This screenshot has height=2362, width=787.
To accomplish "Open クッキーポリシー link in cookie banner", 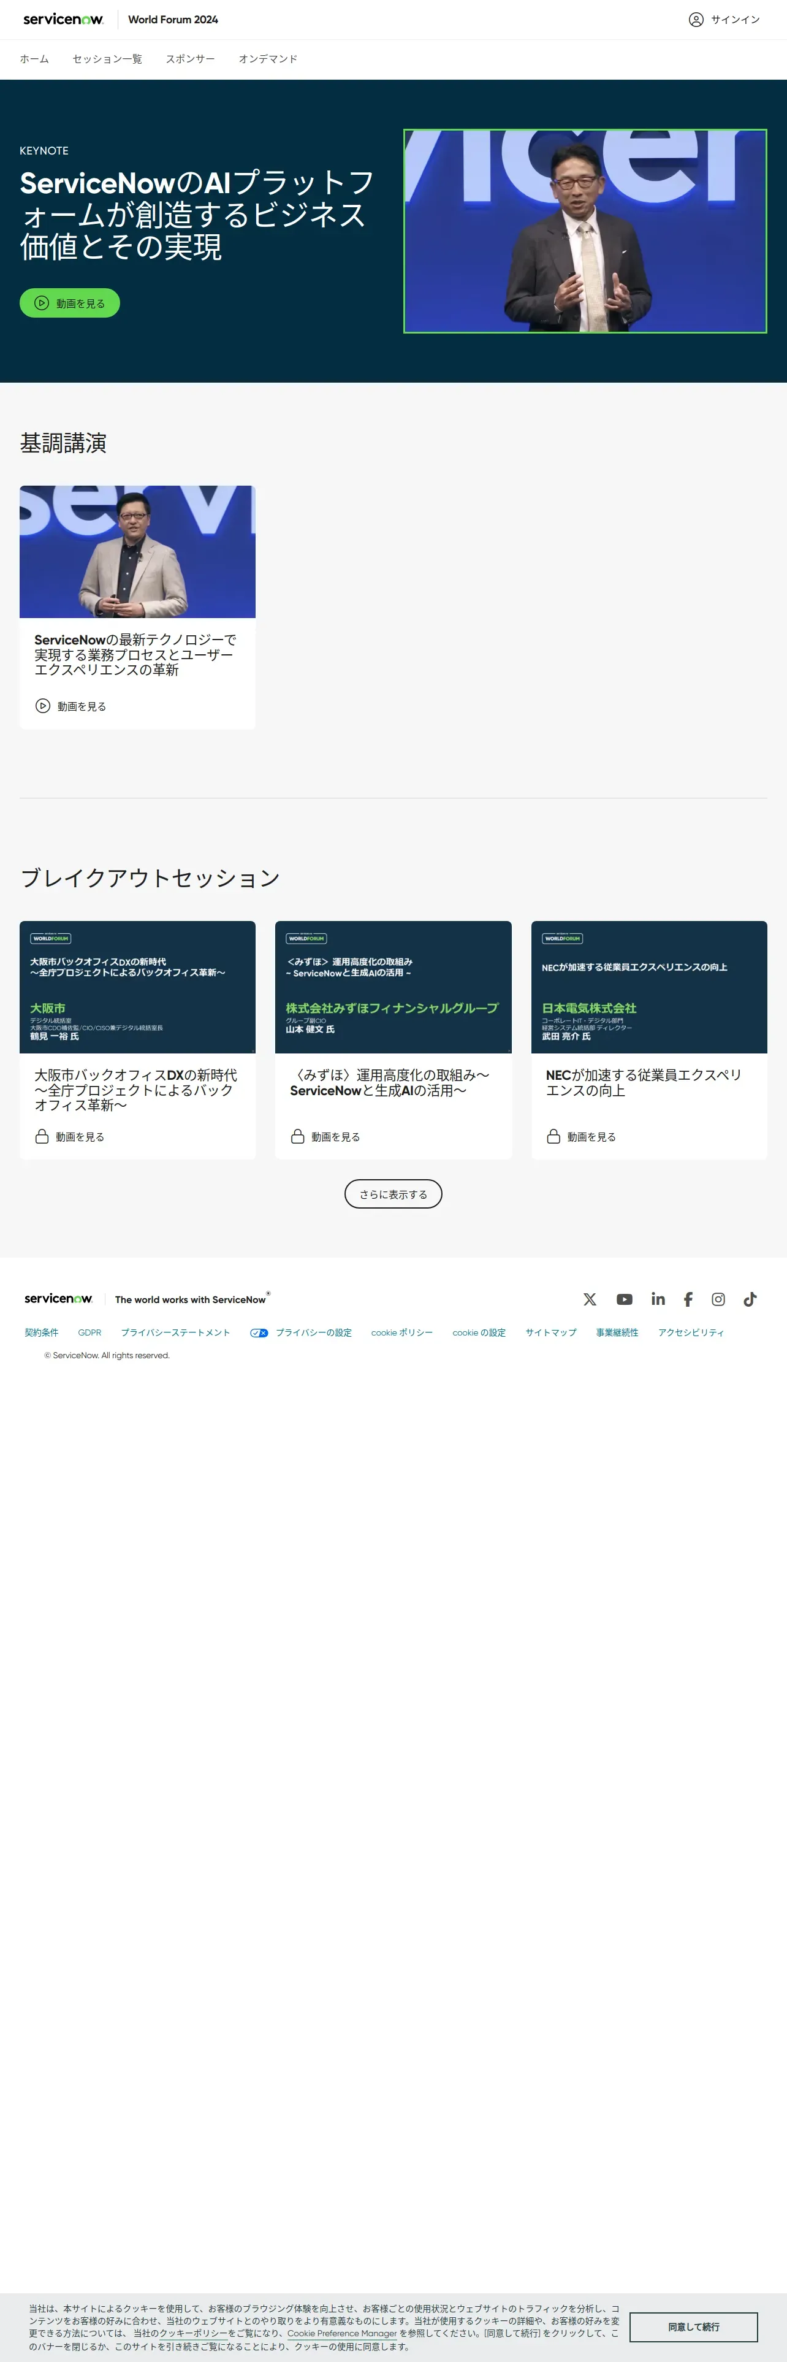I will (x=193, y=2334).
